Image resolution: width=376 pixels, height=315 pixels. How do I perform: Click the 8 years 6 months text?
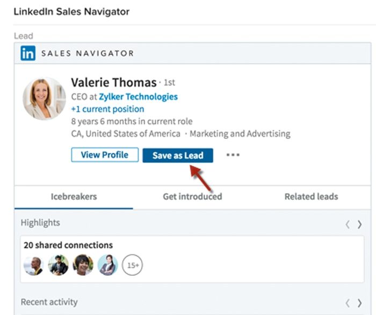click(x=132, y=121)
